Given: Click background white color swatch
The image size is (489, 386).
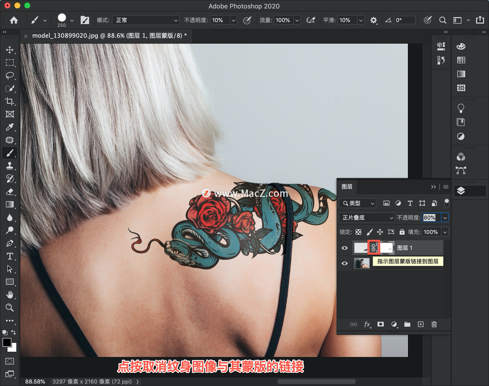Looking at the screenshot, I should (13, 349).
